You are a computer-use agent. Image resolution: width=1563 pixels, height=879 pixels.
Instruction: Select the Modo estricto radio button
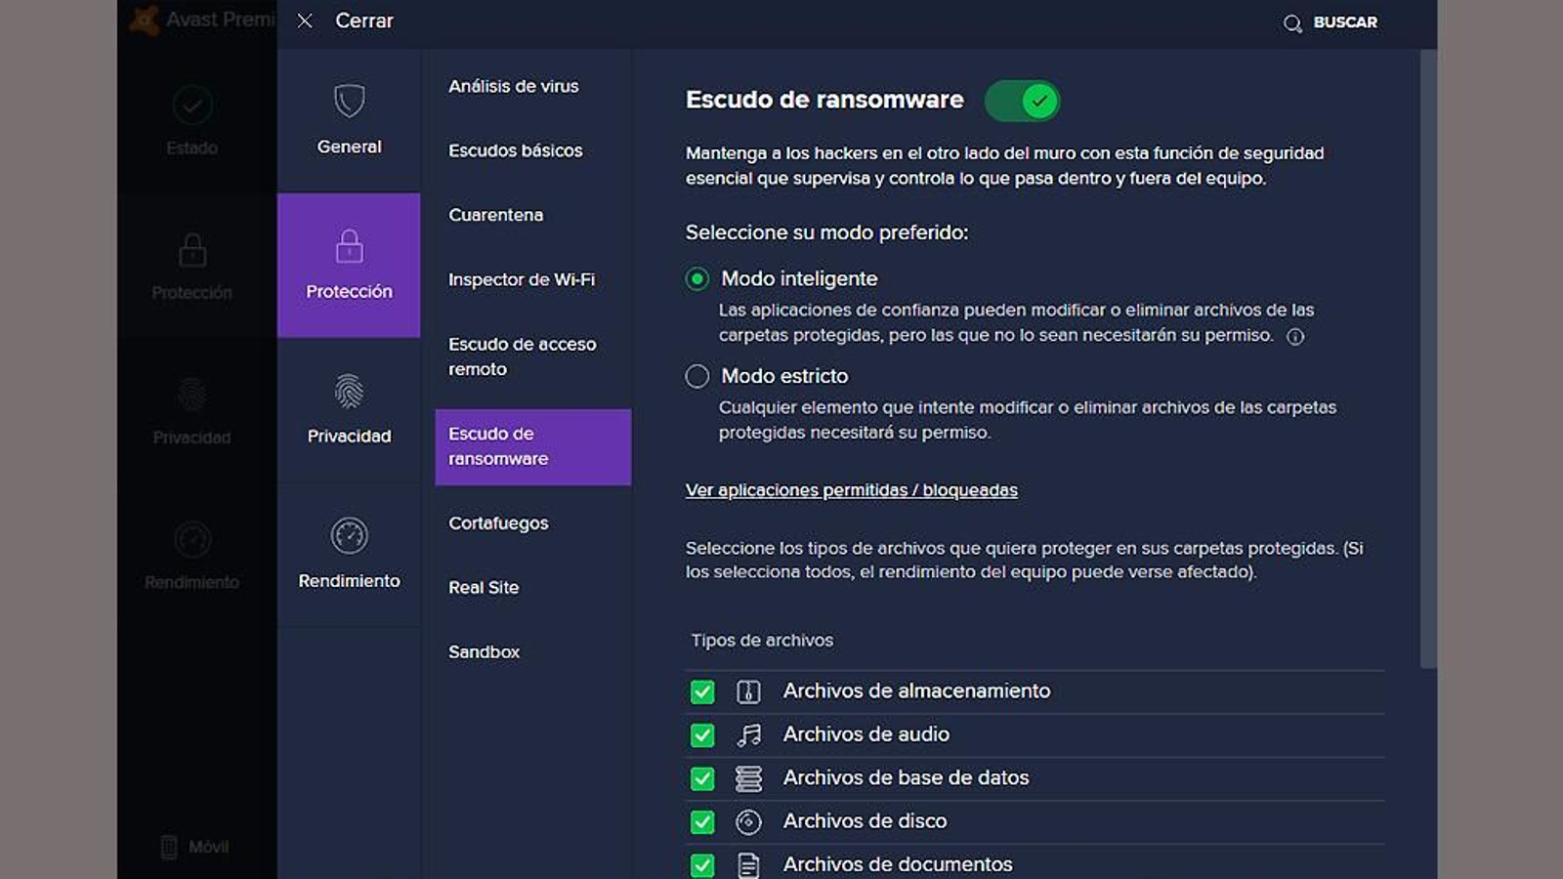point(697,376)
